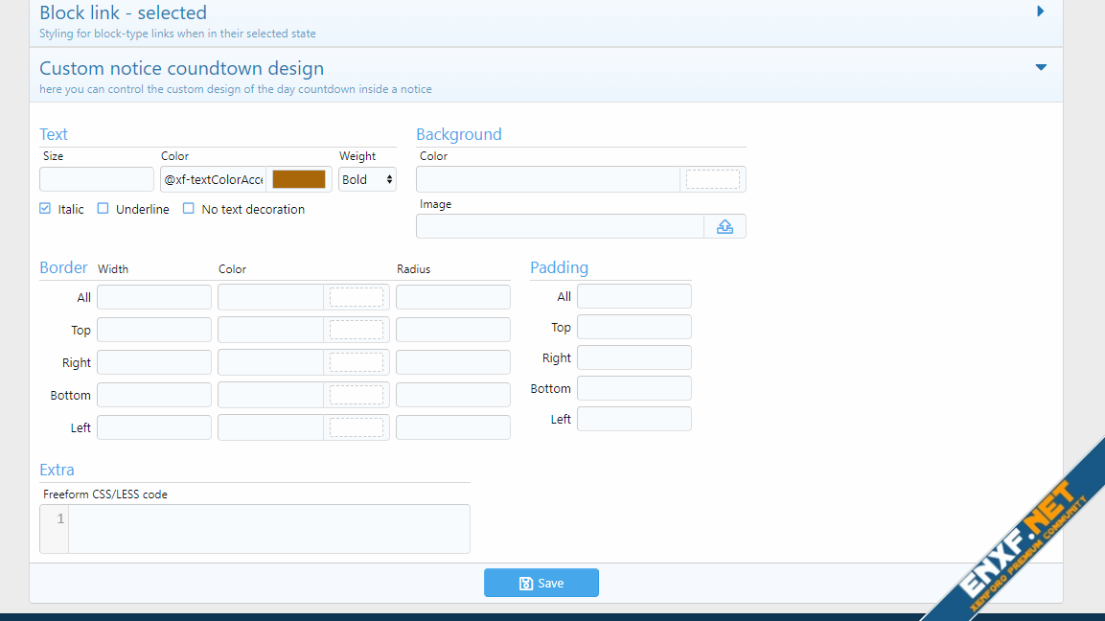Click the Freeform CSS/LESS code editor

point(268,529)
